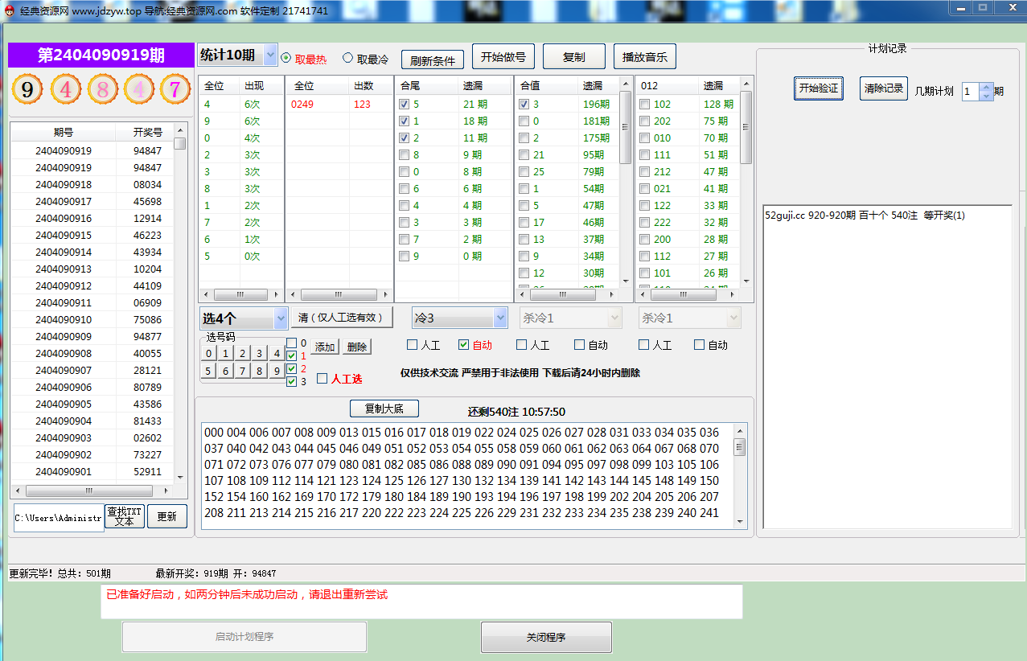Check the 102 checkbox in 012 list
Viewport: 1027px width, 661px height.
[644, 104]
